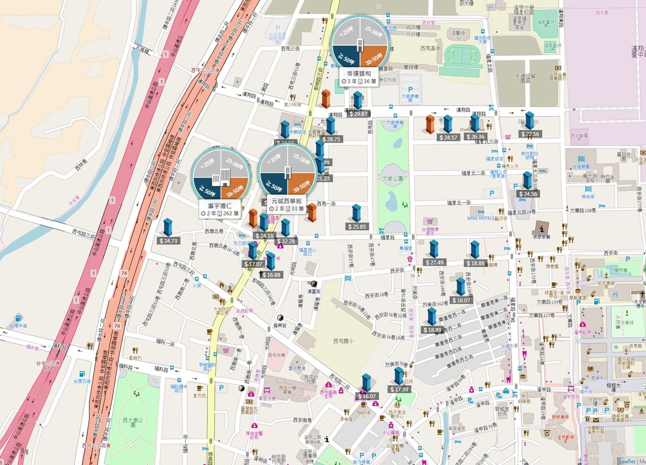Viewport: 646px width, 465px height.
Task: Select the building marker priced $28.75
Action: pyautogui.click(x=331, y=126)
